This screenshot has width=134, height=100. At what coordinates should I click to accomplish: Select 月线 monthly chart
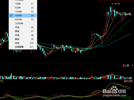pyautogui.click(x=23, y=35)
